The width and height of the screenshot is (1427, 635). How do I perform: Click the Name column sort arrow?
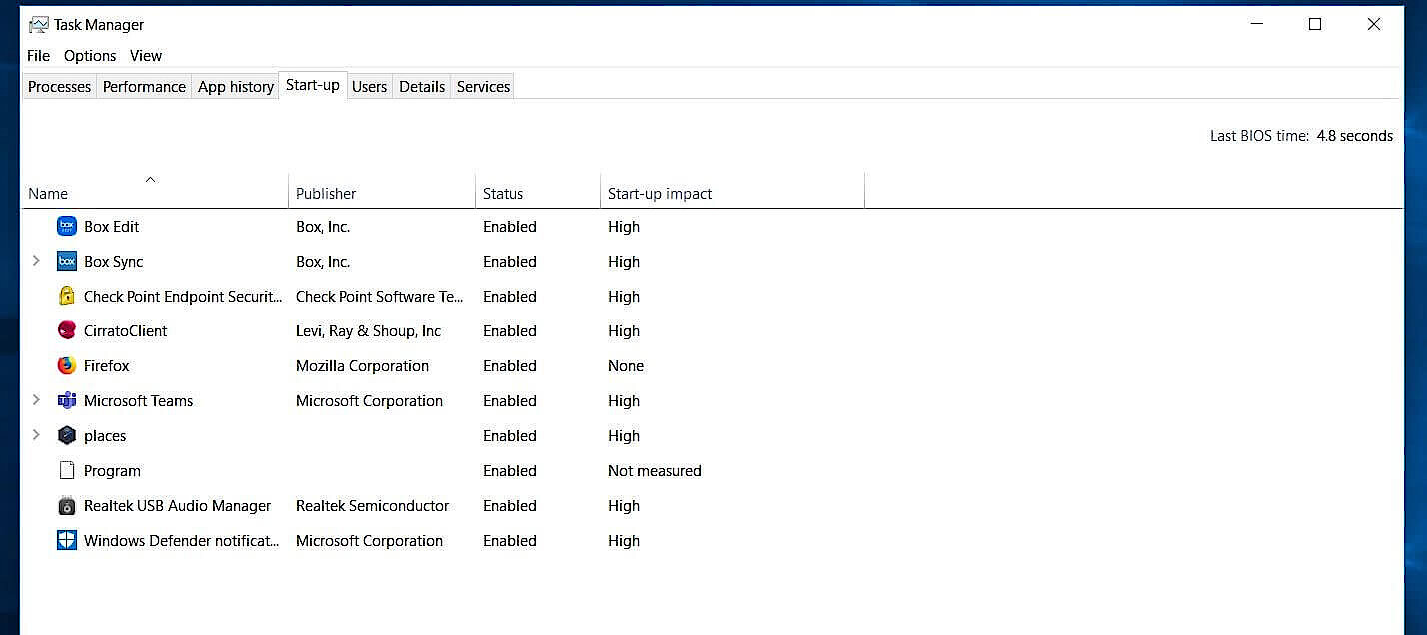(150, 178)
